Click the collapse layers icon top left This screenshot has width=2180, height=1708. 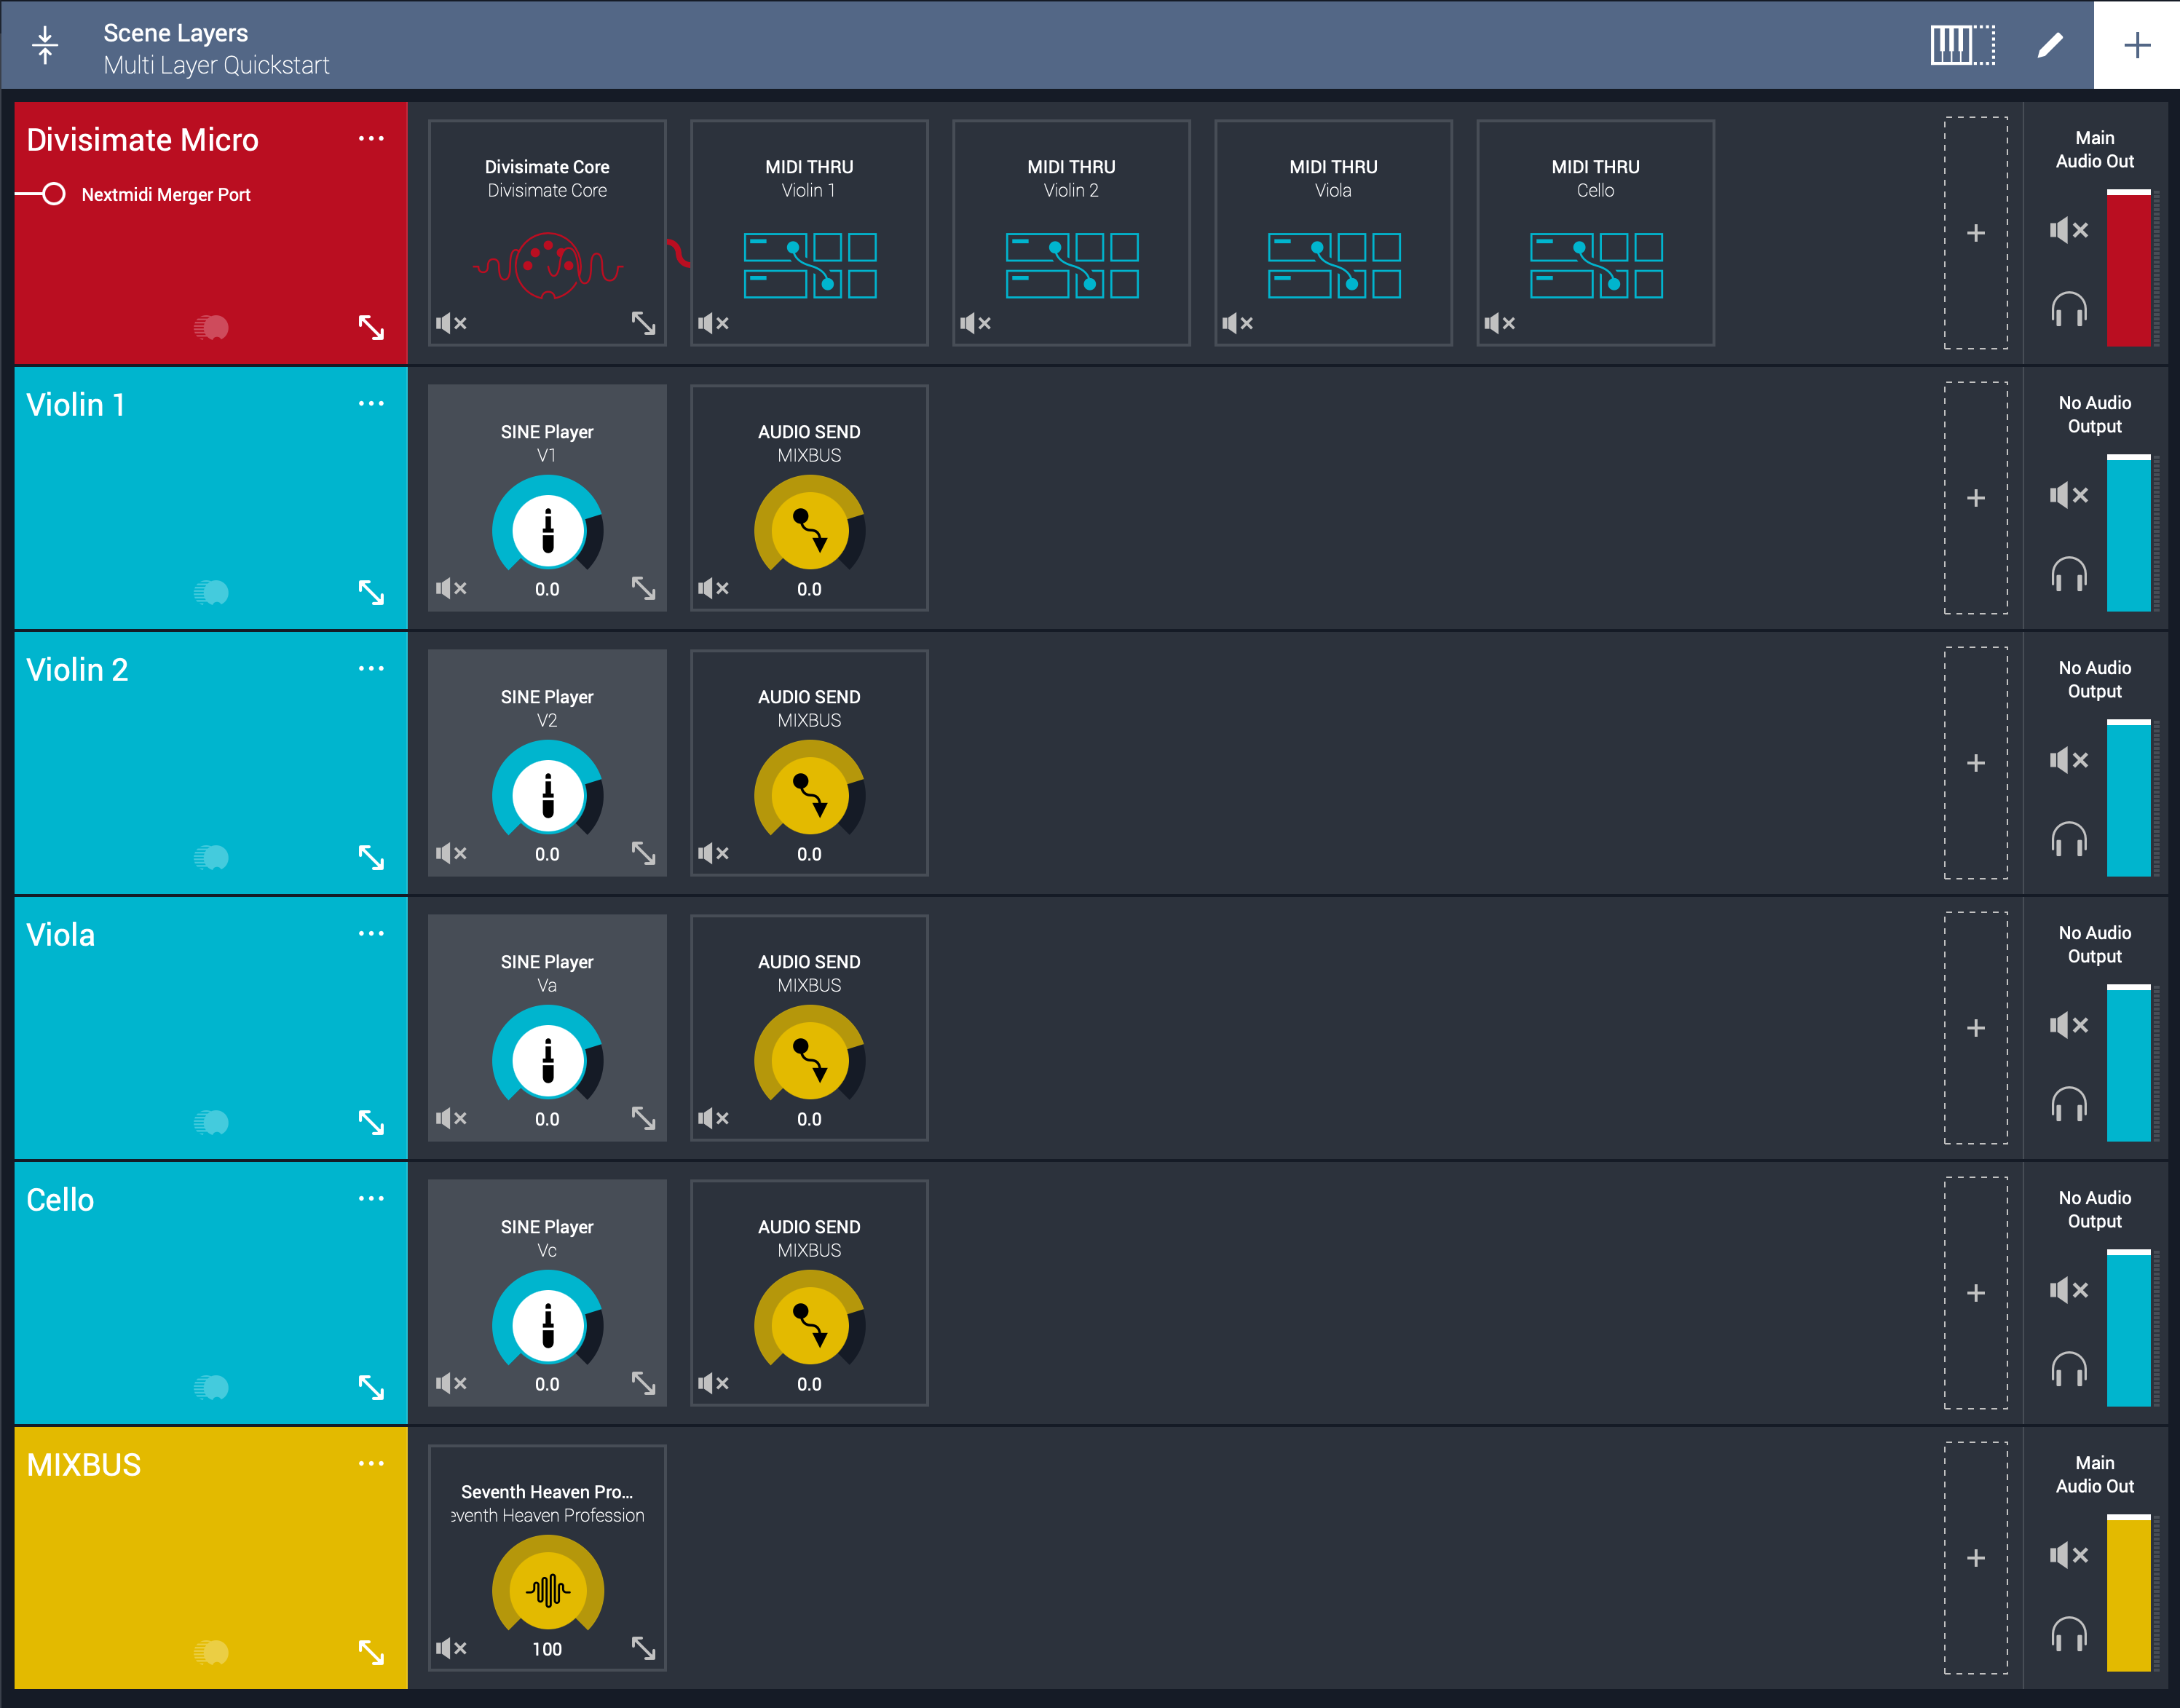point(45,45)
